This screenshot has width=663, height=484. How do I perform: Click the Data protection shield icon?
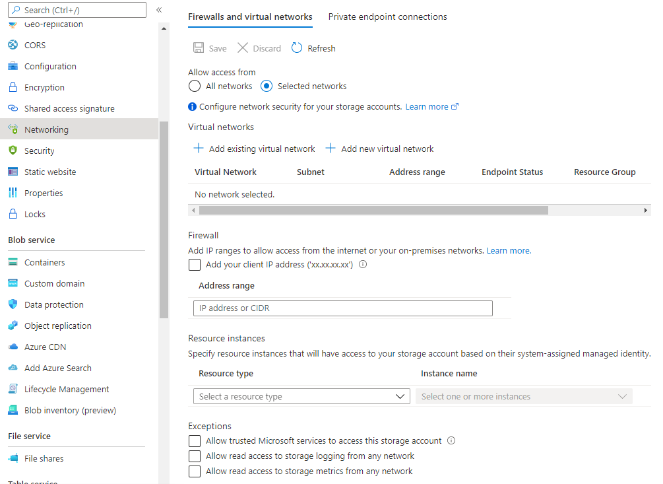[x=13, y=304]
